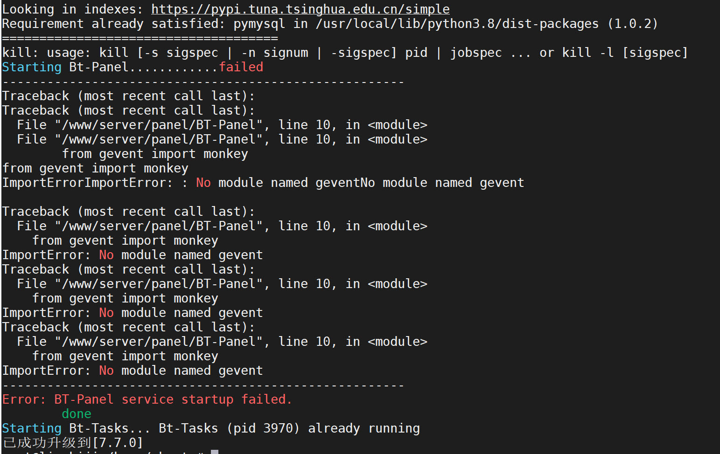Click the garbled "geventNo" word
This screenshot has width=720, height=454.
[345, 183]
